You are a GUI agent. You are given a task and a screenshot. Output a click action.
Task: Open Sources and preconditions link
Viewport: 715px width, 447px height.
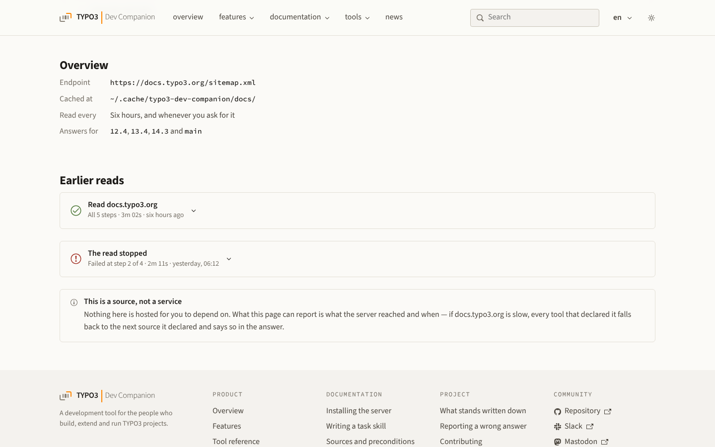[x=370, y=442]
